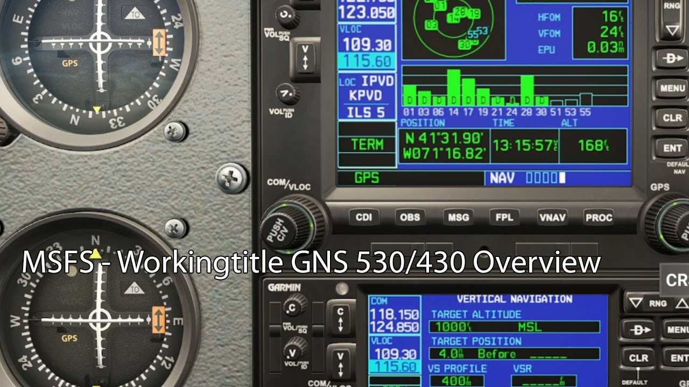Click the GNS 430 COM standby 124.850
Image resolution: width=689 pixels, height=387 pixels.
(x=395, y=327)
